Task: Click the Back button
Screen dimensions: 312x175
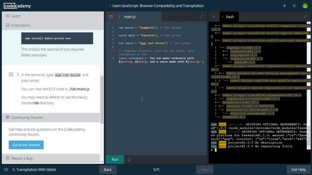Action: [108, 170]
